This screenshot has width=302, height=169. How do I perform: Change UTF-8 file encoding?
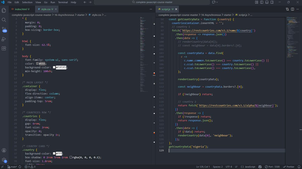click(229, 167)
